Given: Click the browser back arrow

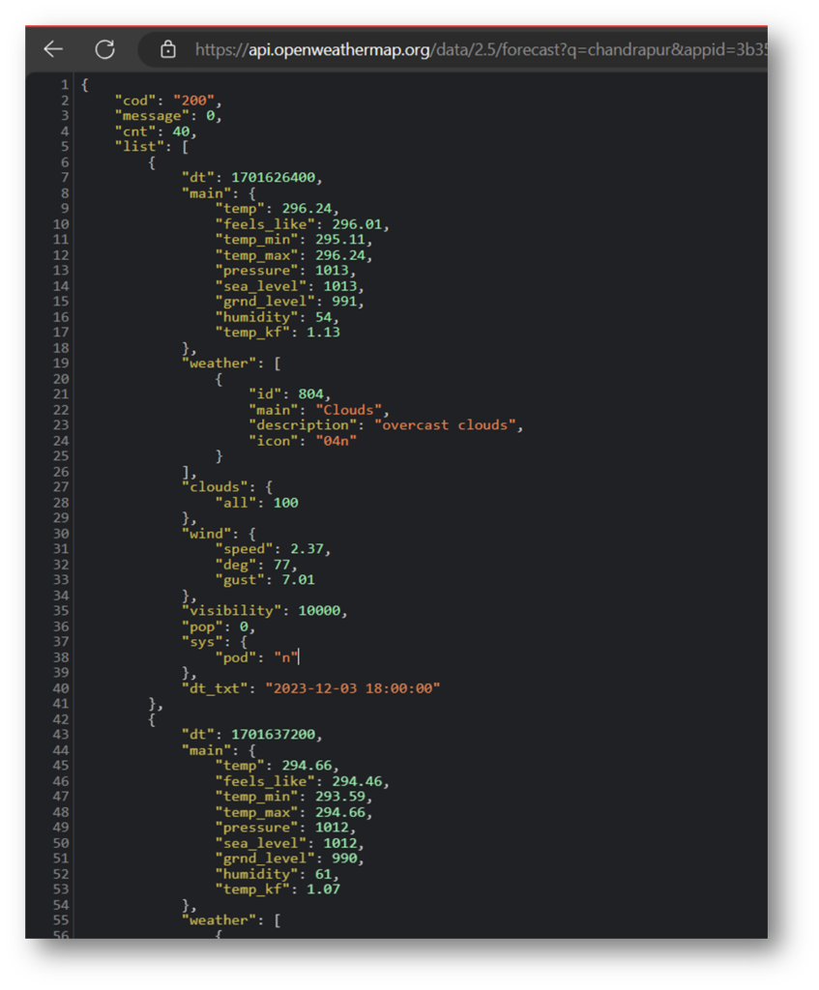Looking at the screenshot, I should tap(53, 49).
